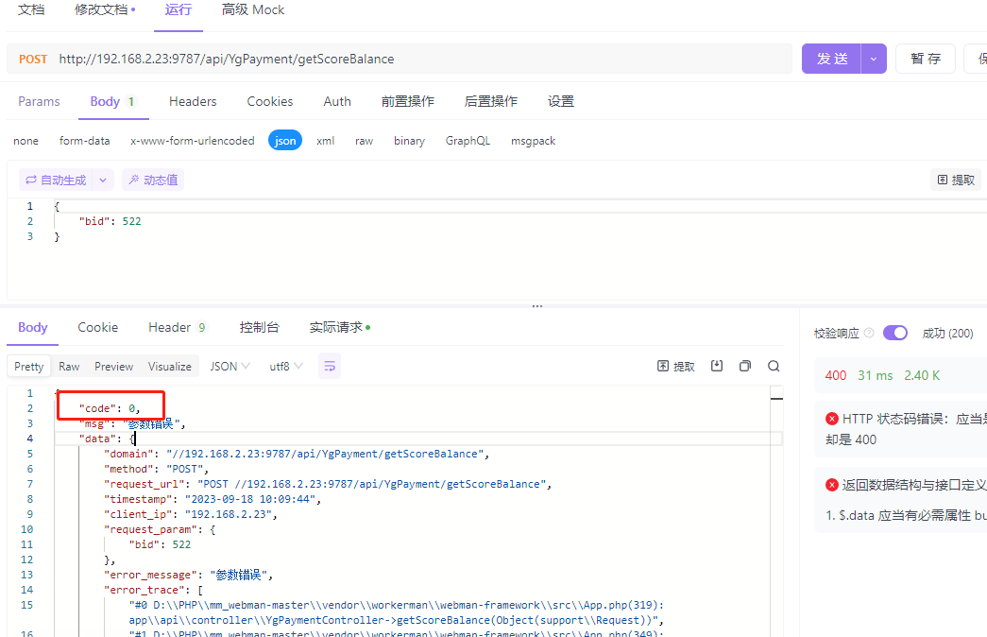
Task: Show the 实际请求 tab
Action: pos(340,327)
